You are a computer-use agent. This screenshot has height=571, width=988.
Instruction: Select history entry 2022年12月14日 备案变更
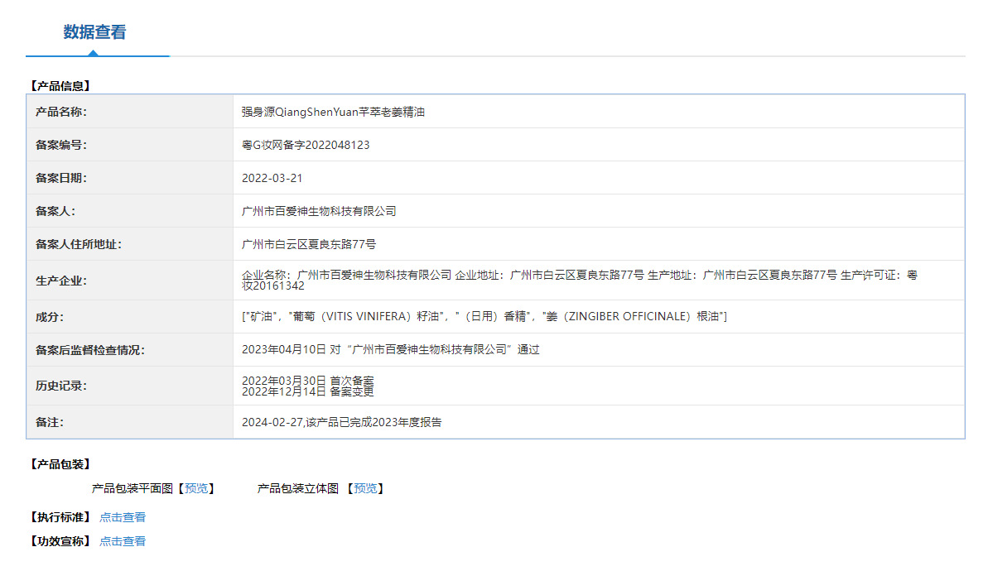(308, 391)
